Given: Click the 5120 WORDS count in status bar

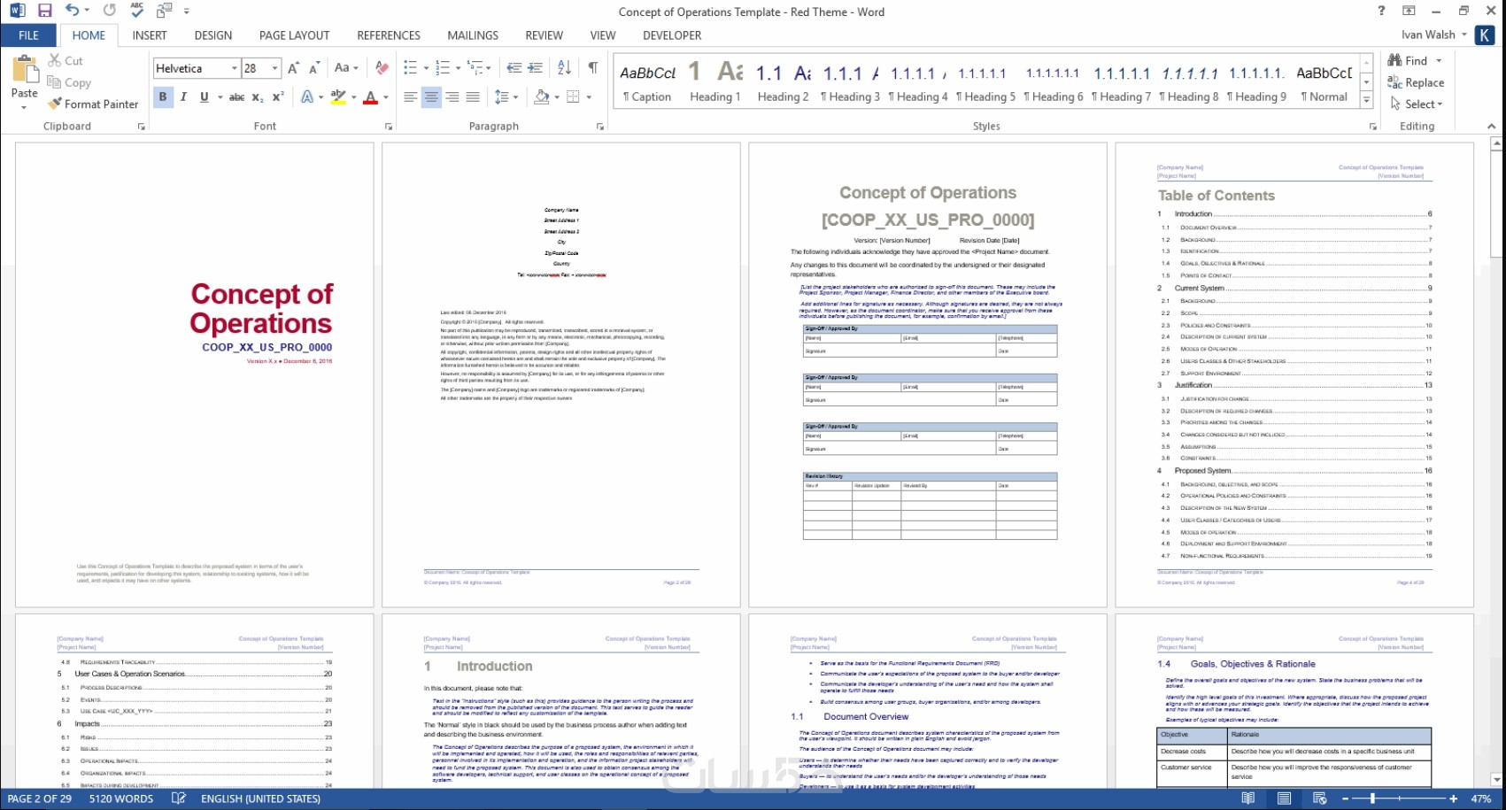Looking at the screenshot, I should [121, 798].
